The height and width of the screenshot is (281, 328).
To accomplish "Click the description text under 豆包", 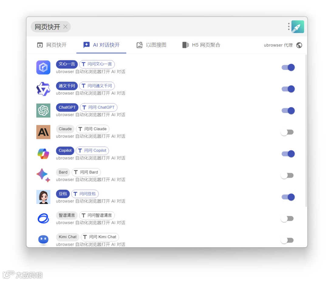I will tap(91, 201).
